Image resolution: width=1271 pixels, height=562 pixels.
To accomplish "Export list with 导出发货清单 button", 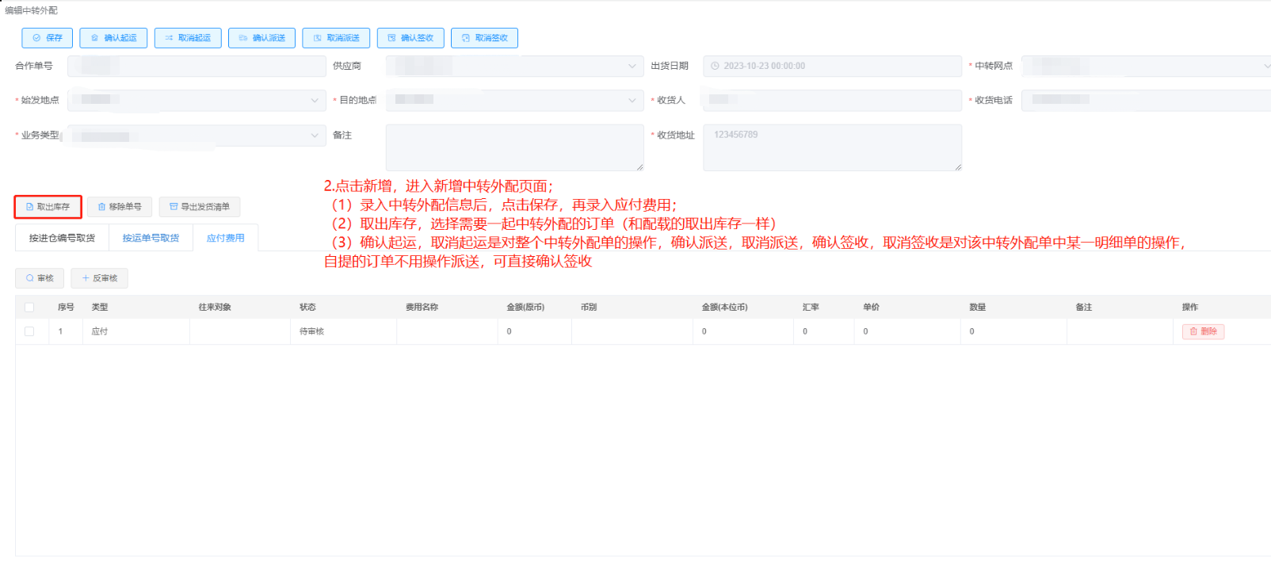I will tap(200, 207).
